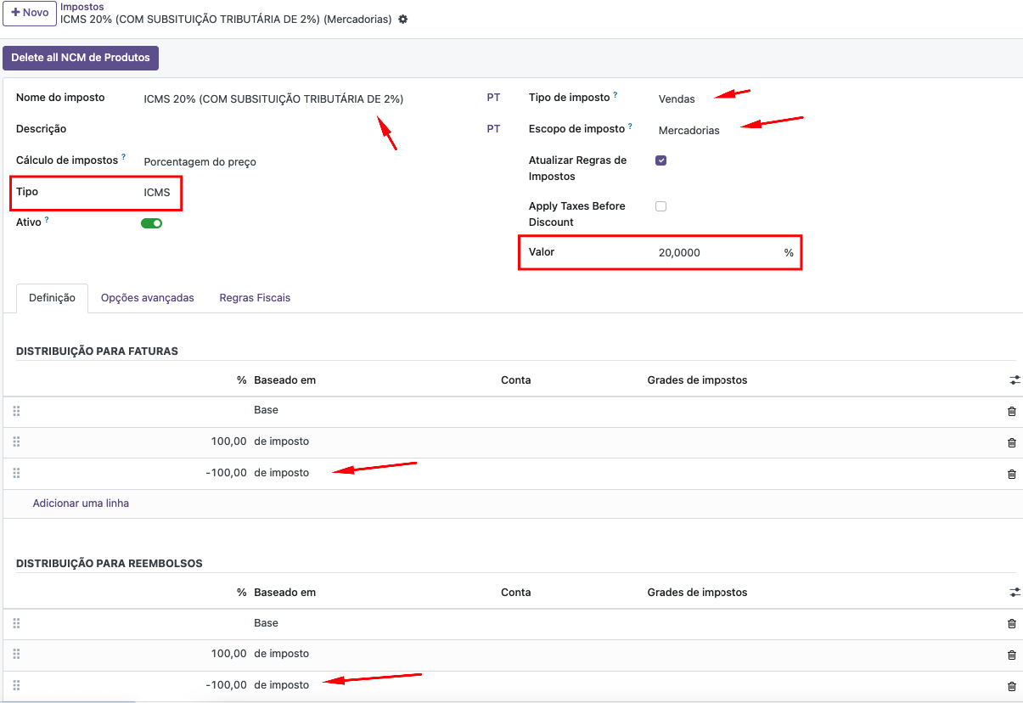This screenshot has height=703, width=1023.
Task: Grab the drag handle of the Faturas 100,00 row
Action: (16, 441)
